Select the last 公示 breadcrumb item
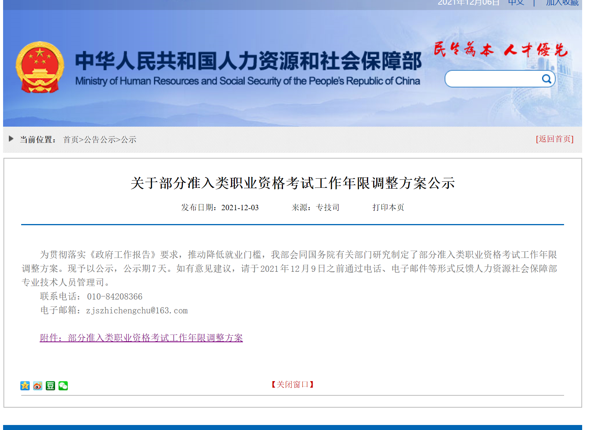 pyautogui.click(x=129, y=139)
